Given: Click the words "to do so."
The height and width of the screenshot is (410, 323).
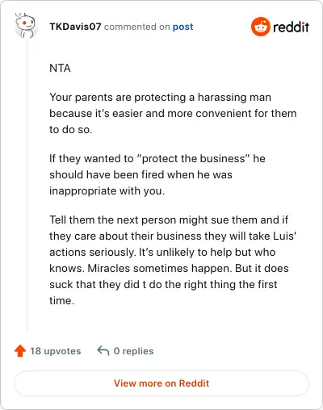Looking at the screenshot, I should pos(71,130).
